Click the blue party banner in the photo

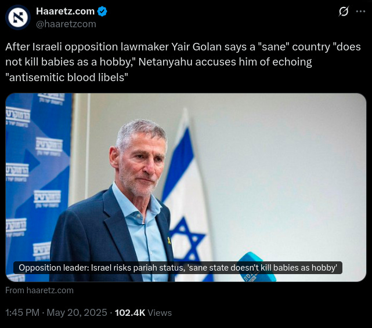tap(38, 187)
